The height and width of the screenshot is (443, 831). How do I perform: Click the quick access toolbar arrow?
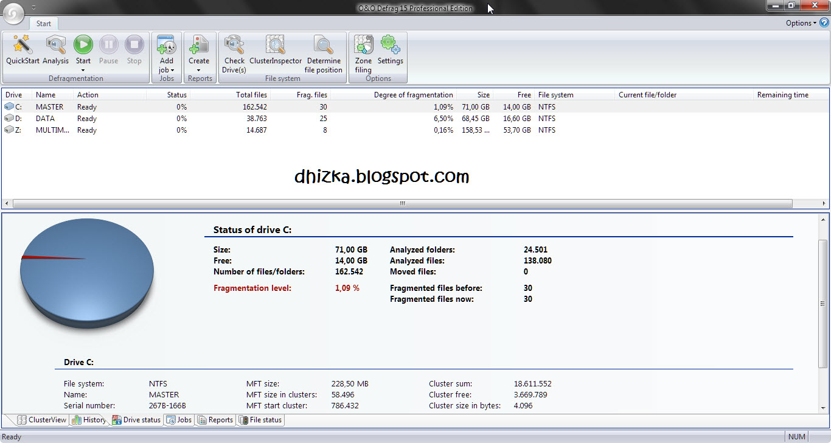point(33,7)
